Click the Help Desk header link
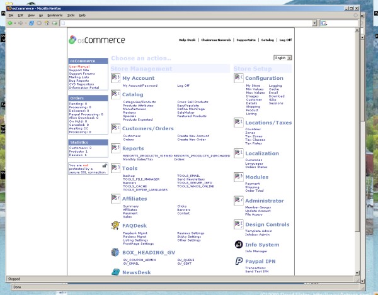Screen dimensions: 378x295 [187, 40]
